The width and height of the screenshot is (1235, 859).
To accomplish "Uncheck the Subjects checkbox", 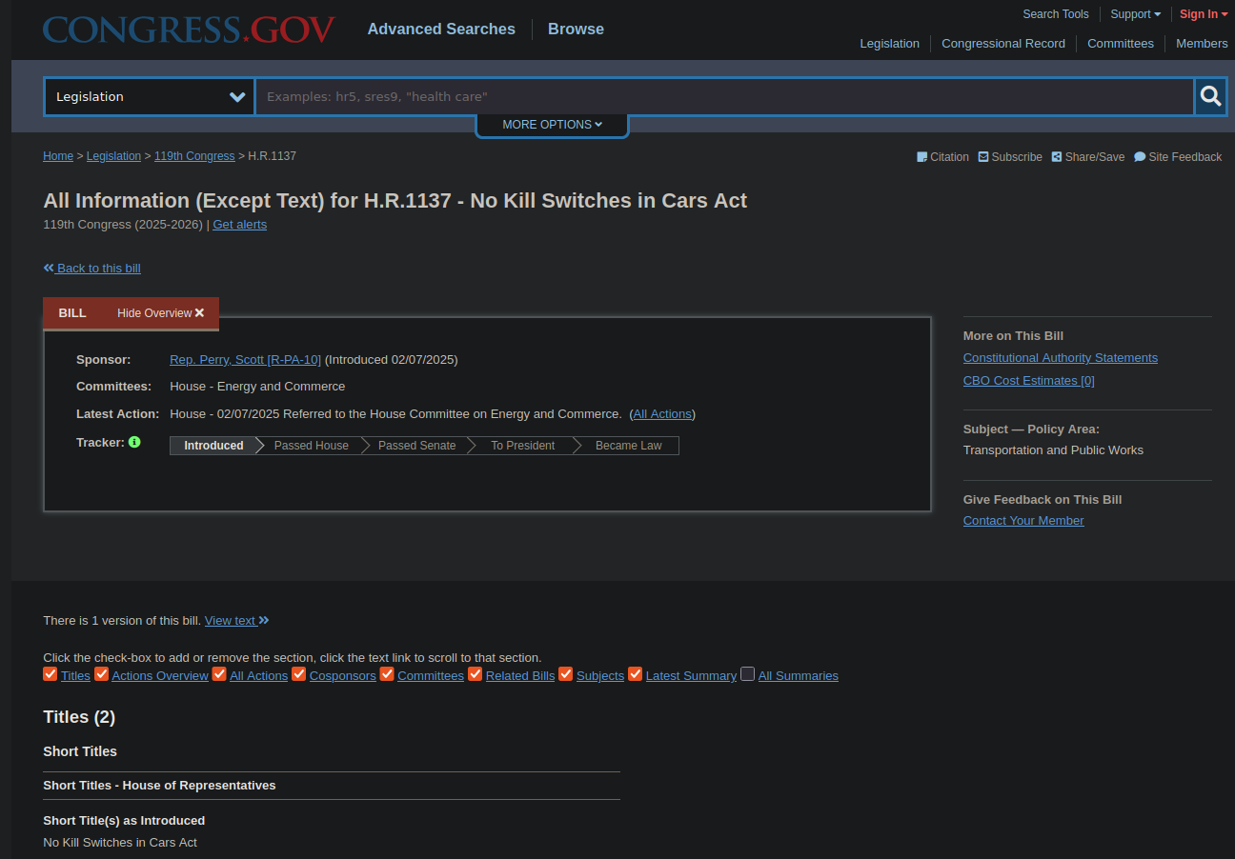I will click(566, 674).
